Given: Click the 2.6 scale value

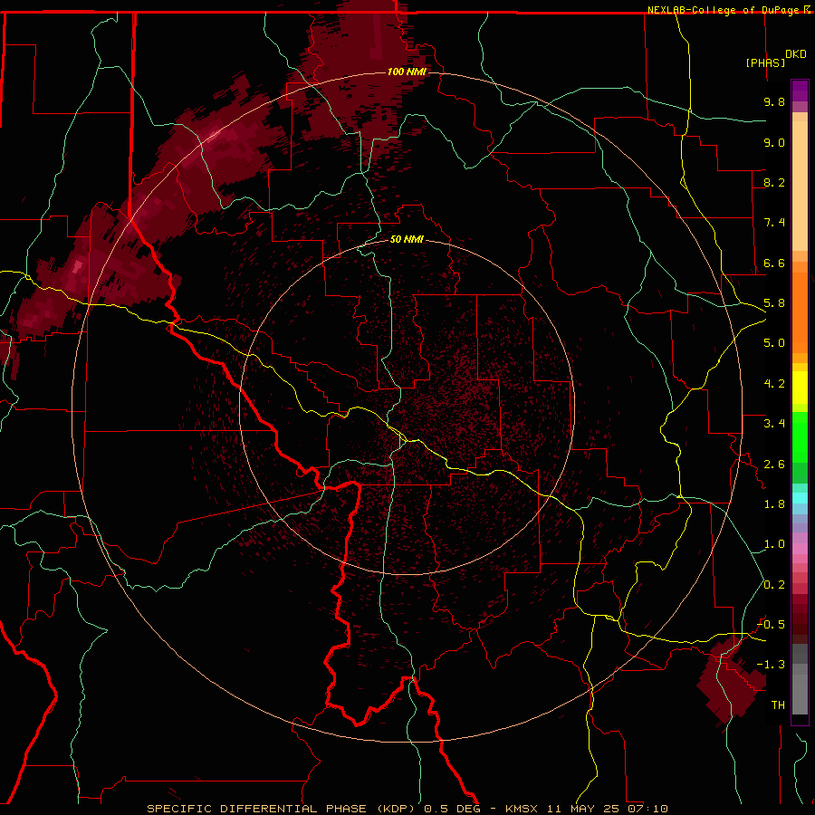Looking at the screenshot, I should [774, 465].
